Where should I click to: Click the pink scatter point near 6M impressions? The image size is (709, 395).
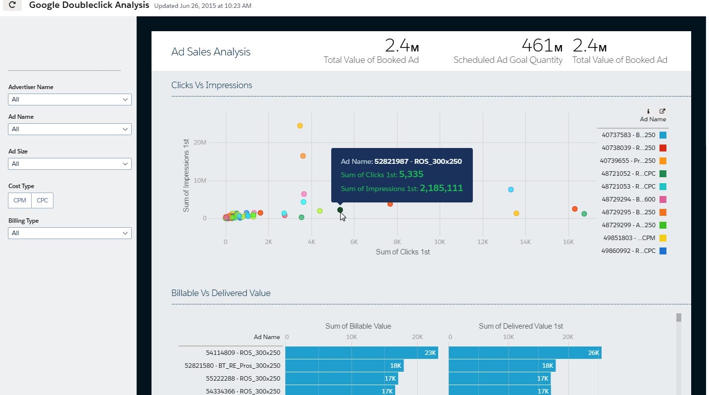pyautogui.click(x=304, y=194)
